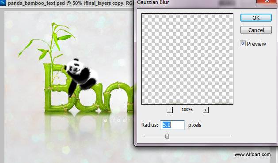Screen dimensions: 278x163
Task: Click the Radius value input field
Action: [x=172, y=125]
